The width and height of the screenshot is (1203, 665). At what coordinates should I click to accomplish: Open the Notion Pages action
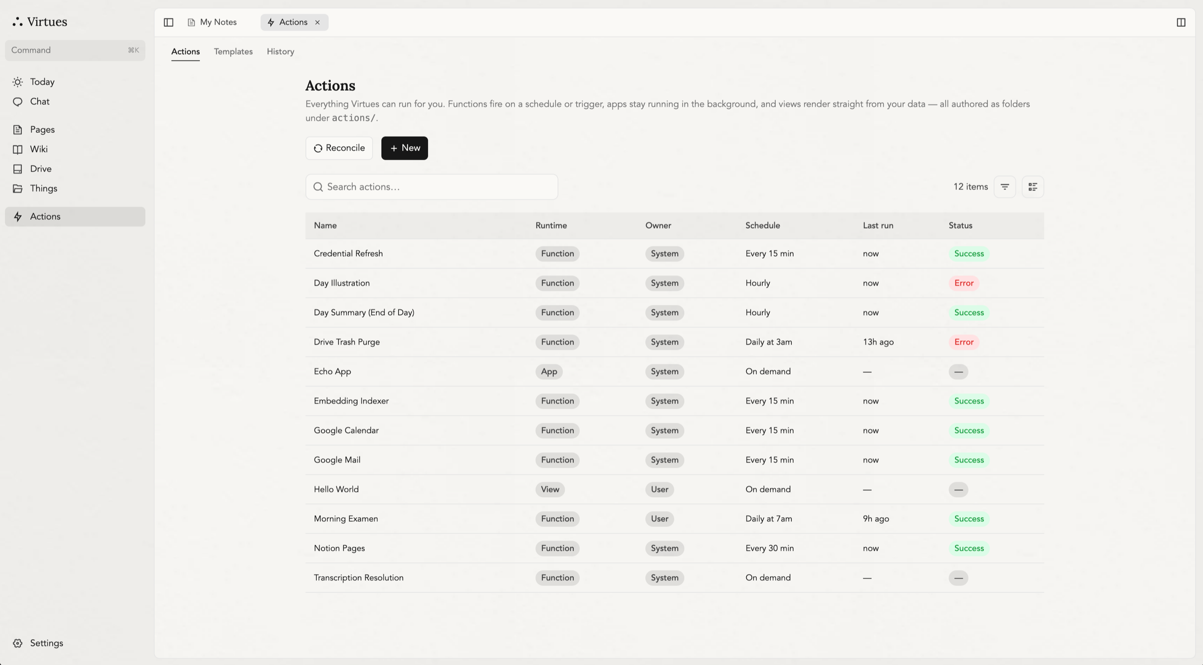675,549
